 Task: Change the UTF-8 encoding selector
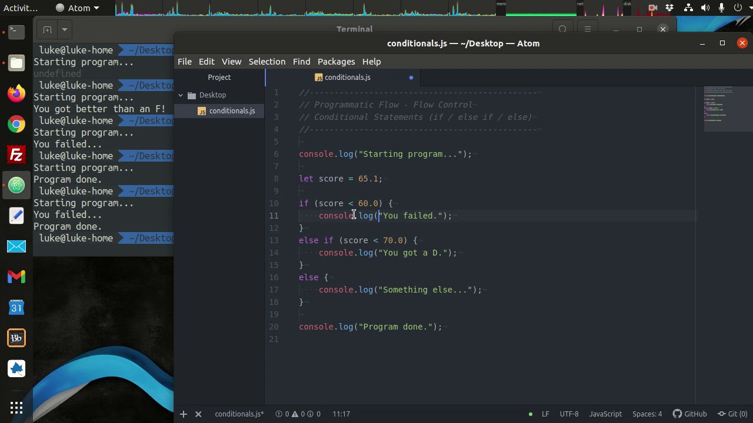(x=569, y=414)
